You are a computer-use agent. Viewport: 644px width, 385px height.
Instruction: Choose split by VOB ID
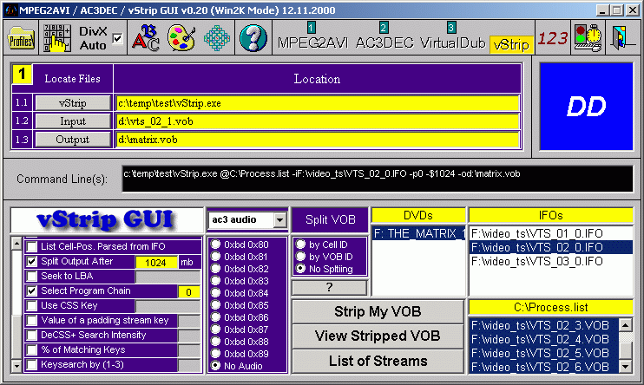[x=300, y=257]
